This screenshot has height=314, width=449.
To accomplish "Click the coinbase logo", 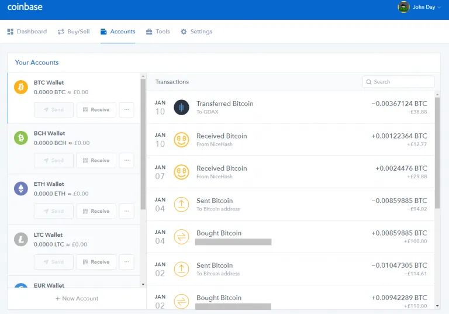I will [25, 7].
